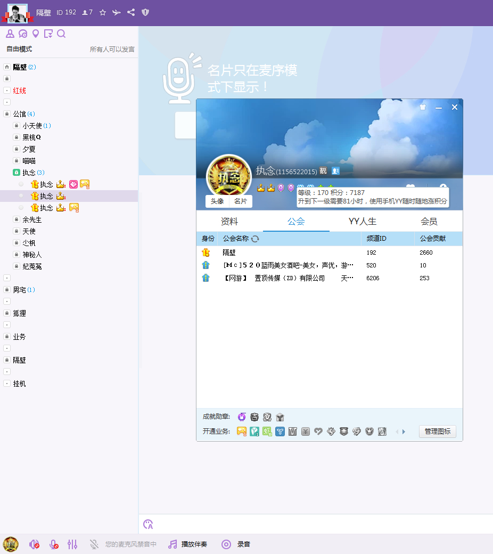
Task: Click the location pin icon in sidebar
Action: point(35,34)
